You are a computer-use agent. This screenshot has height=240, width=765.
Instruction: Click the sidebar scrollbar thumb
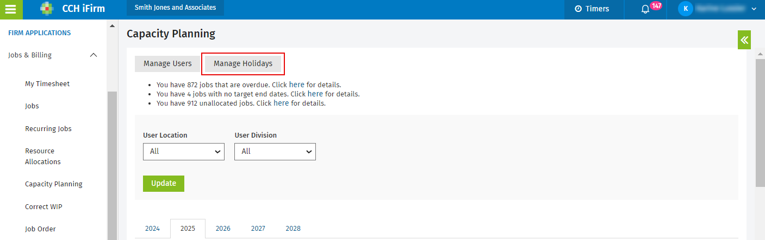(112, 165)
